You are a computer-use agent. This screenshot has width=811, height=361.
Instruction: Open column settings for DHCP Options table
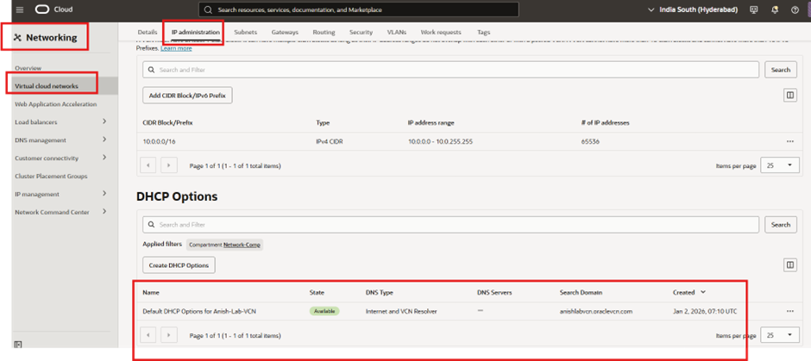pos(789,265)
